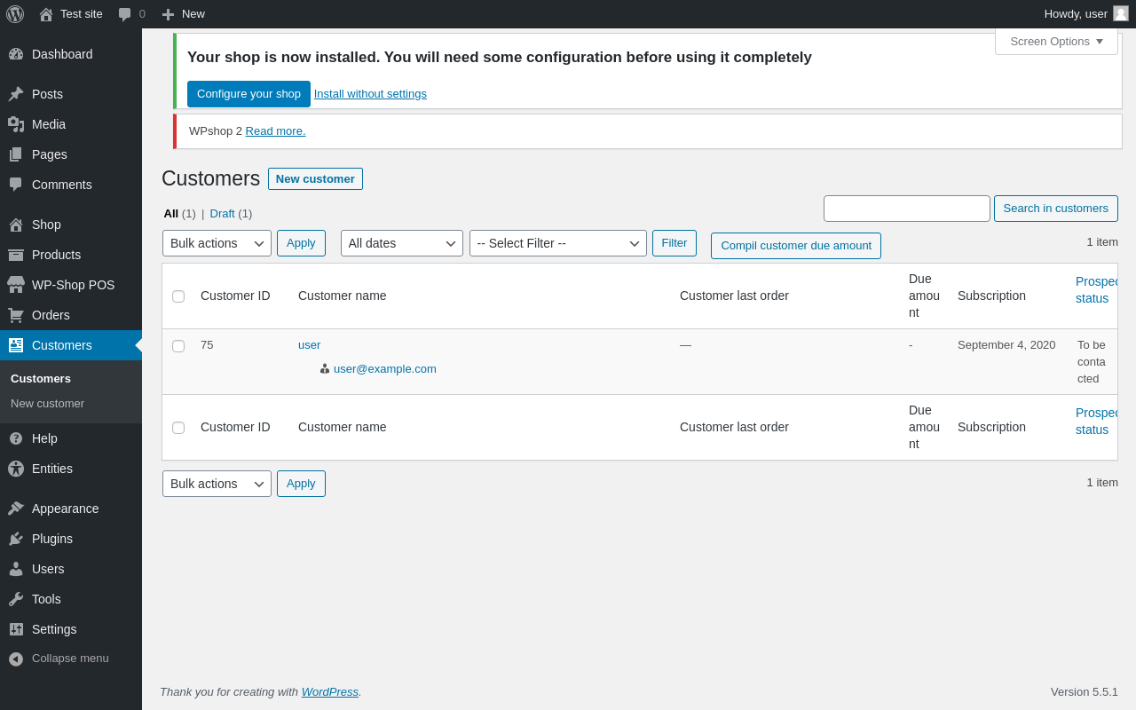The height and width of the screenshot is (710, 1136).
Task: Click the Tools wrench icon
Action: pos(16,599)
